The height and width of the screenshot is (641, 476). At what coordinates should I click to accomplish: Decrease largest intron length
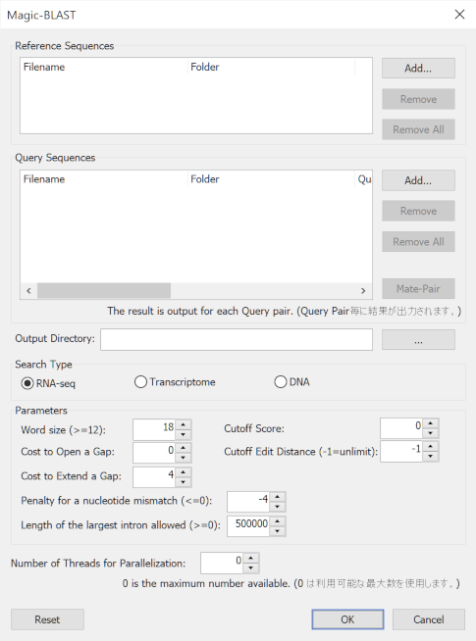(x=277, y=531)
